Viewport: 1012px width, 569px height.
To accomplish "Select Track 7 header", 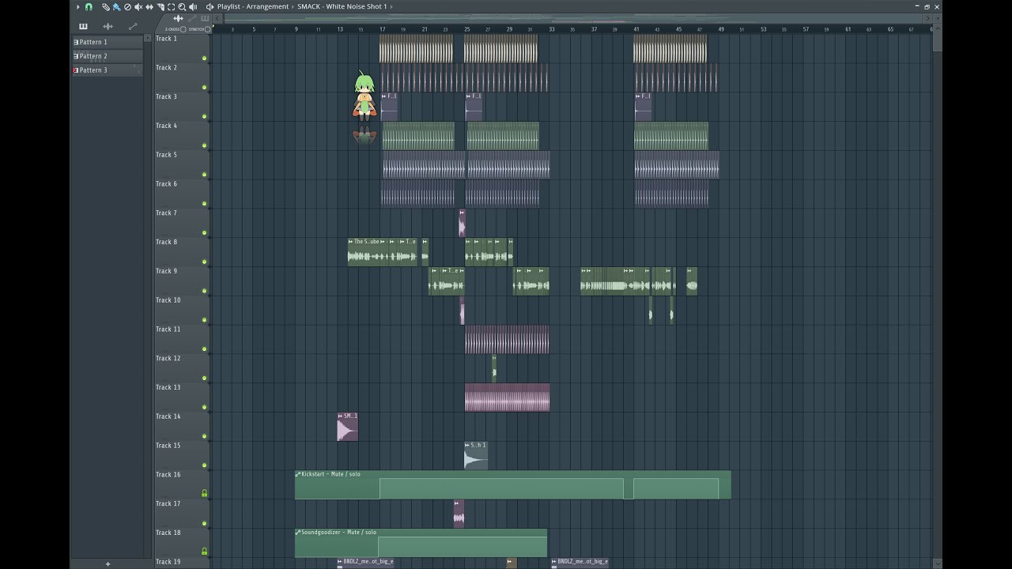I will pos(181,223).
